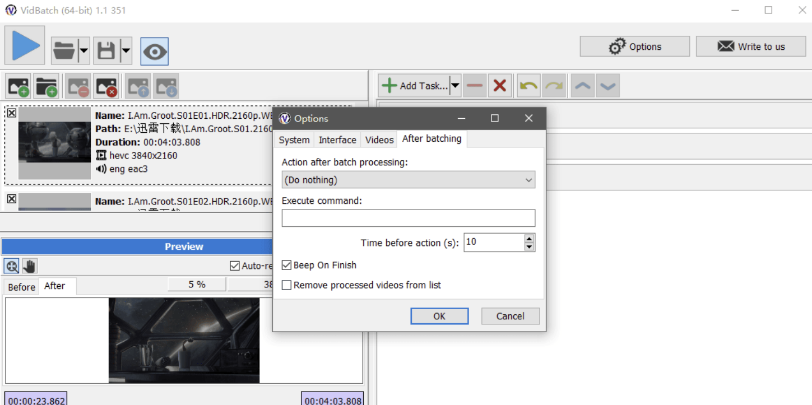Click the add video file icon

pos(18,86)
